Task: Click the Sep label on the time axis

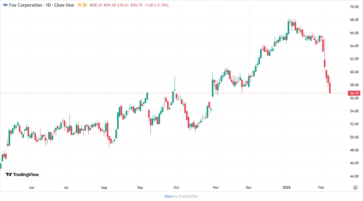Action: [x=140, y=187]
